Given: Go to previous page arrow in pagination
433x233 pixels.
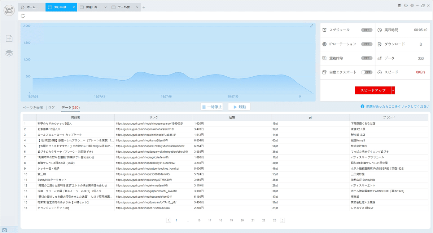Looking at the screenshot, I should [x=169, y=220].
